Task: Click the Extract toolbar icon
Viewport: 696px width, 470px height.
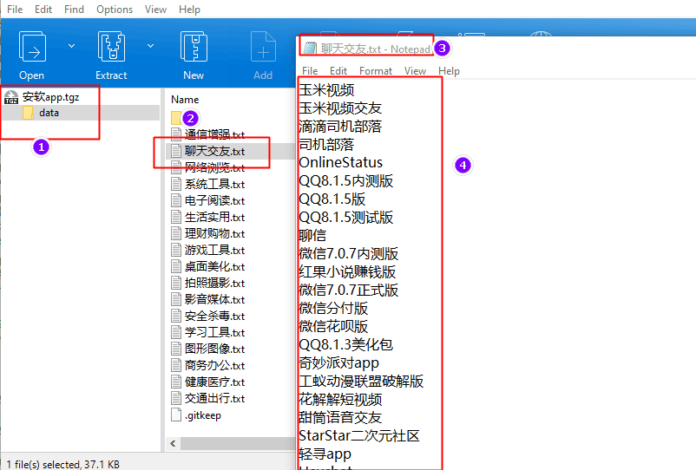Action: [x=111, y=47]
